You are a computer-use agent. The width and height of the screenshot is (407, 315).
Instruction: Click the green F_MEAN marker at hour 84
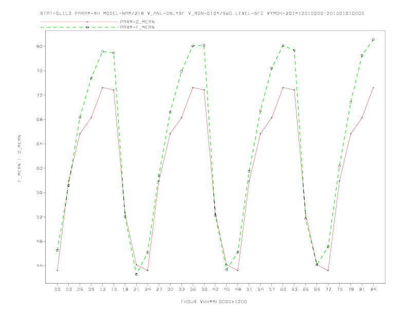[373, 40]
